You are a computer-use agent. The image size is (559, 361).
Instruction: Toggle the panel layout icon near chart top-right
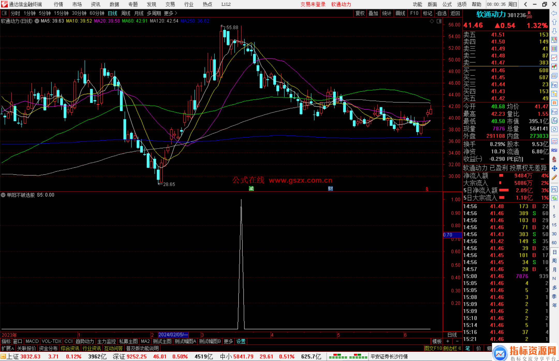point(439,21)
